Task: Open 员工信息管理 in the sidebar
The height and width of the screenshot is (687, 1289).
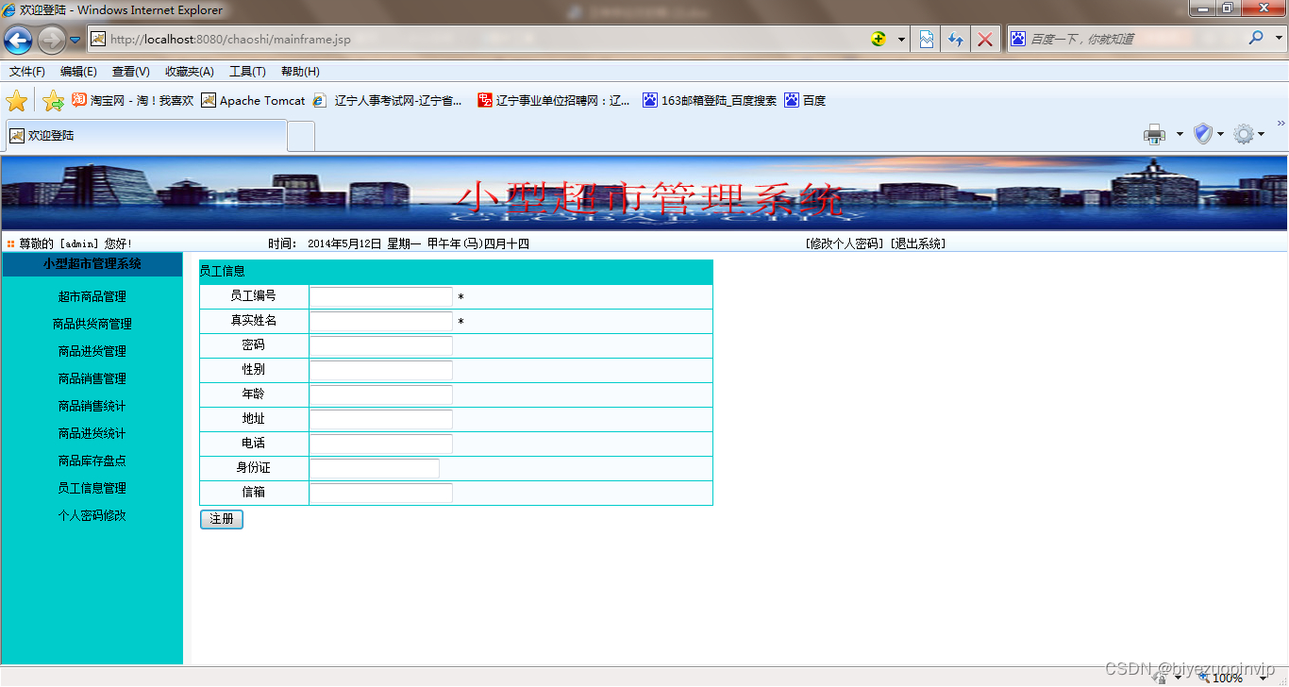Action: click(x=92, y=488)
